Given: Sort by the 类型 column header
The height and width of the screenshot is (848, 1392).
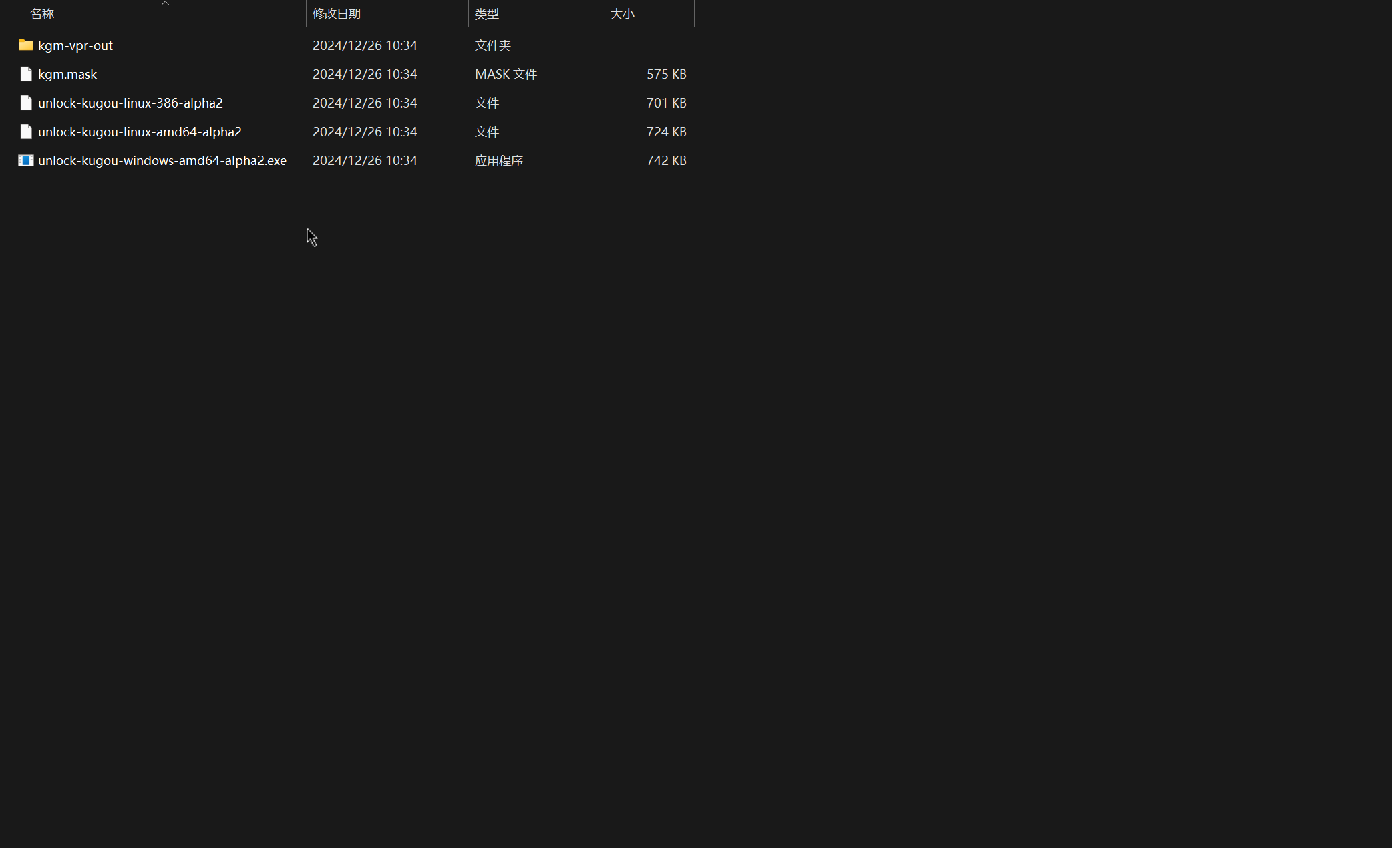Looking at the screenshot, I should [487, 14].
